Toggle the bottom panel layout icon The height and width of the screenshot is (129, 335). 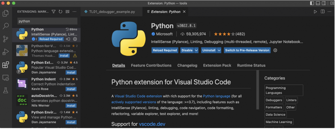tap(318, 3)
